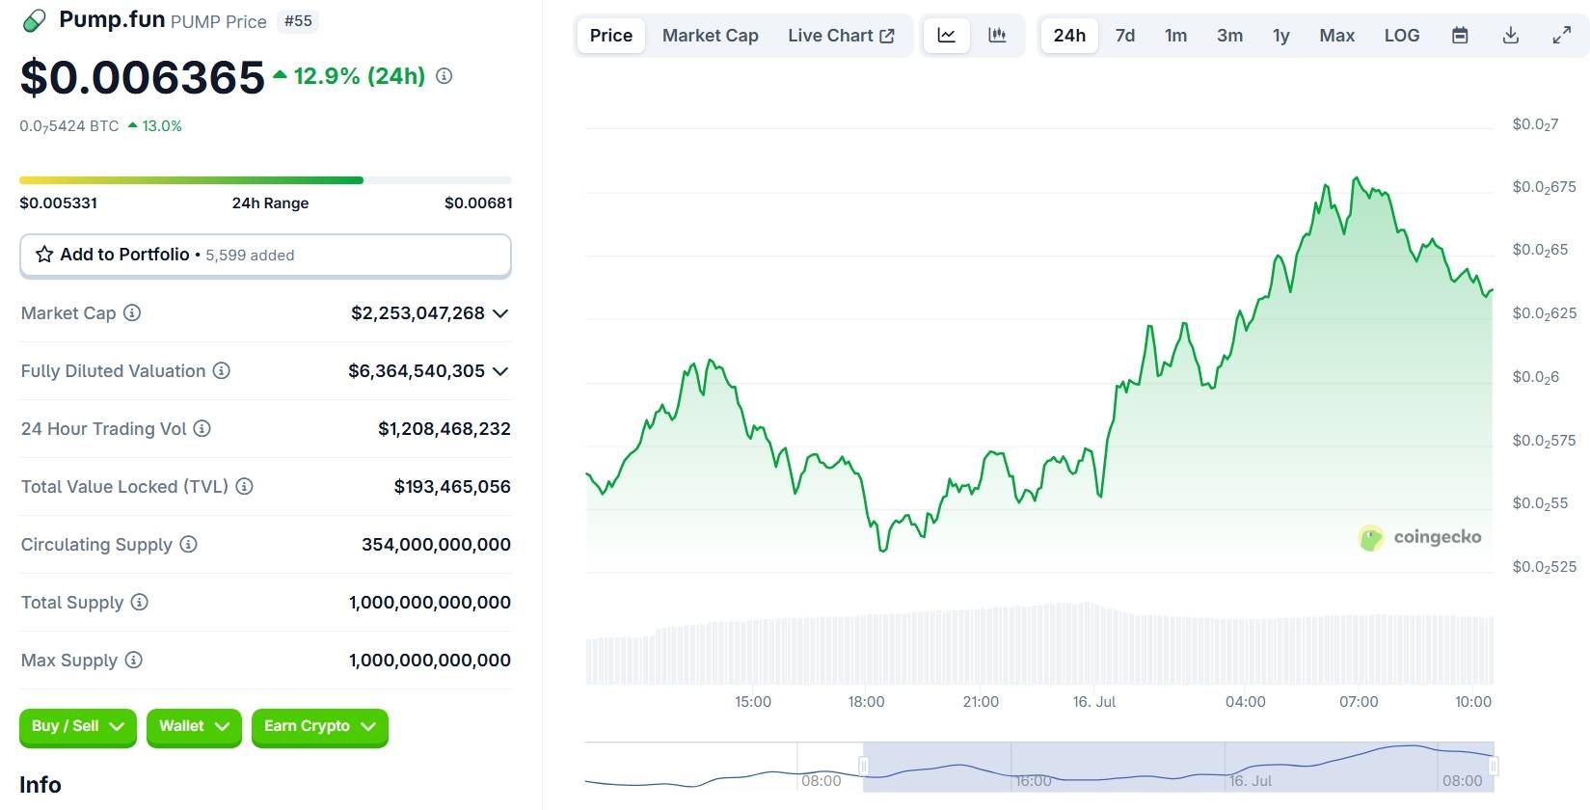1590x810 pixels.
Task: Select the 24h time range
Action: (x=1069, y=36)
